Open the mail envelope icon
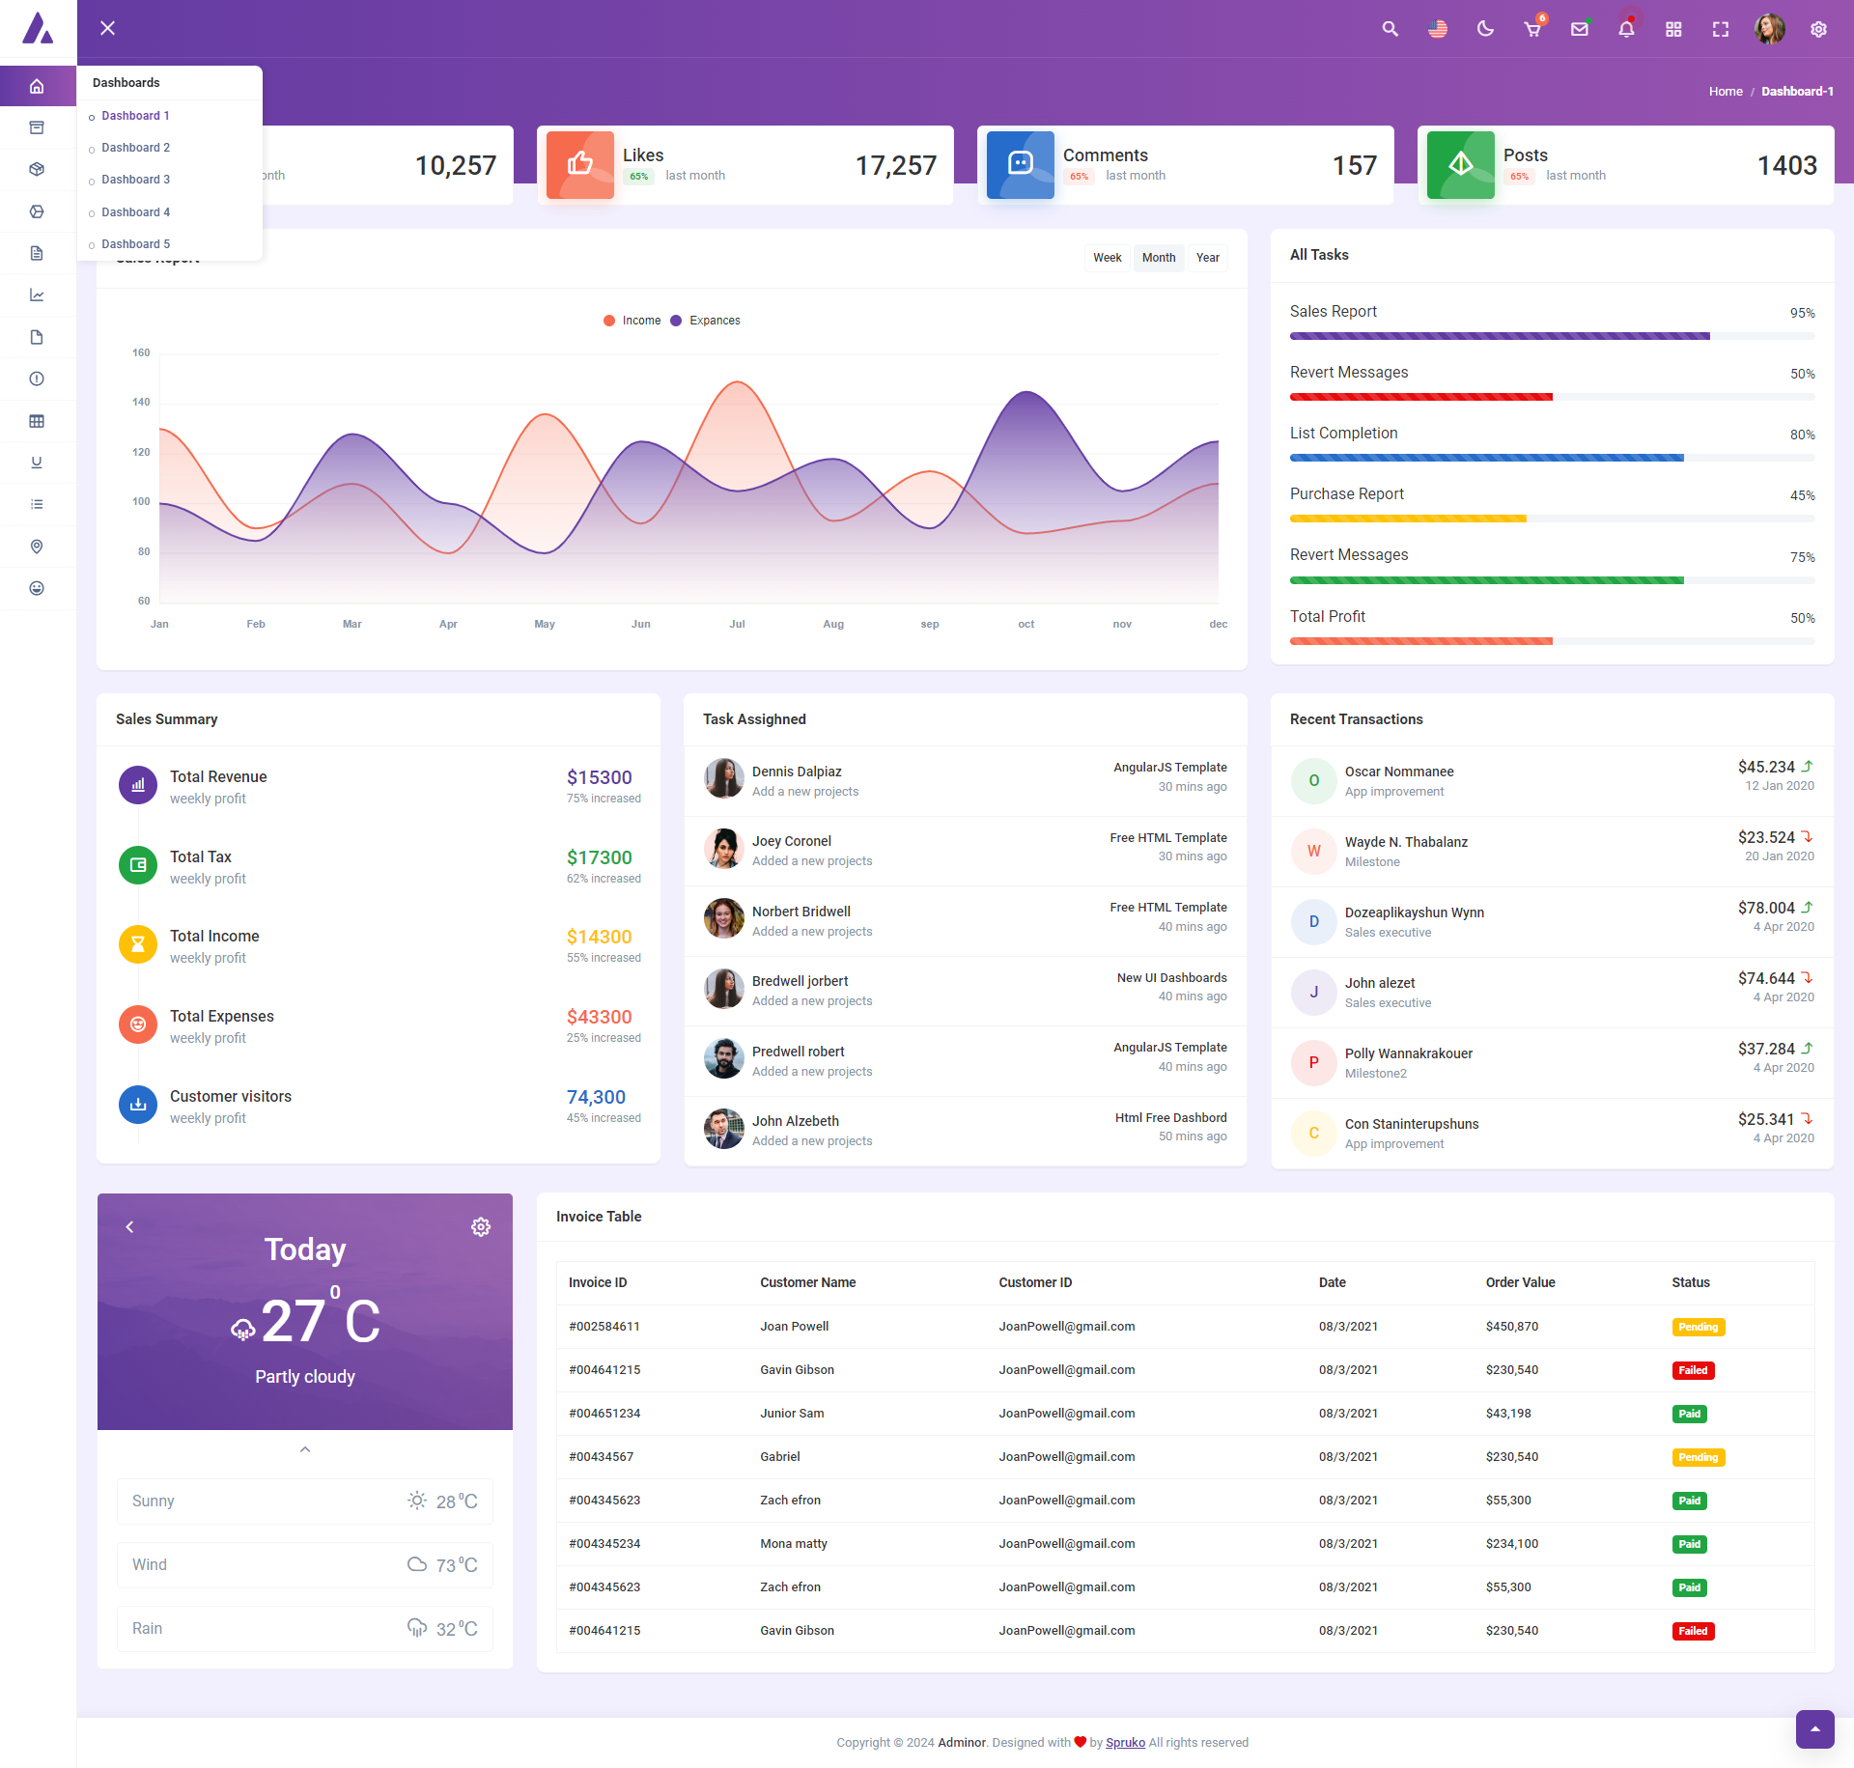 (1580, 29)
